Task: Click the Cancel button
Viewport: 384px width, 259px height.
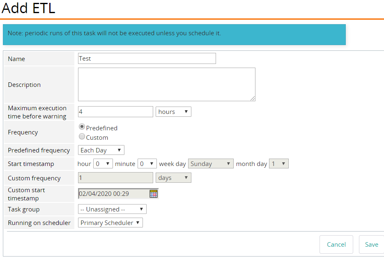Action: [336, 244]
